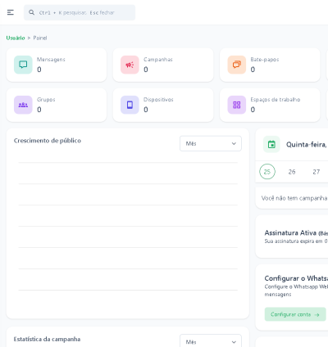Click the Bate-papos card label
Screen dimensions: 328x347
pyautogui.click(x=265, y=60)
